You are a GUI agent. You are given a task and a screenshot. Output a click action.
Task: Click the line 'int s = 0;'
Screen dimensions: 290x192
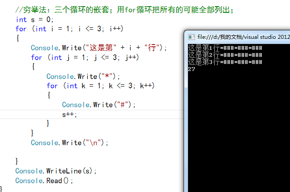pyautogui.click(x=35, y=19)
